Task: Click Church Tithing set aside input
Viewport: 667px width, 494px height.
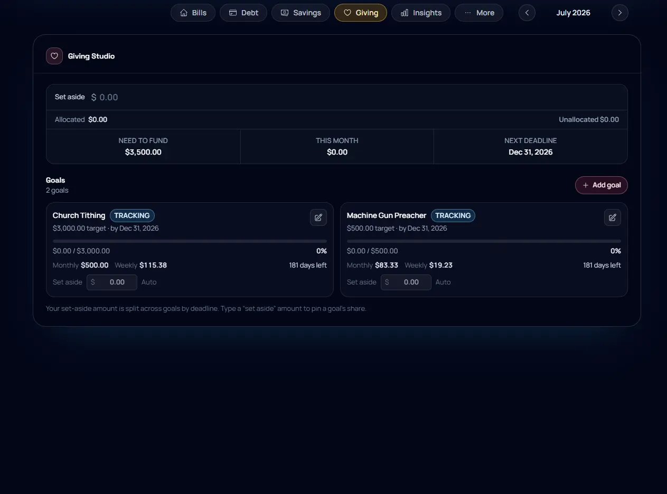Action: [x=112, y=282]
